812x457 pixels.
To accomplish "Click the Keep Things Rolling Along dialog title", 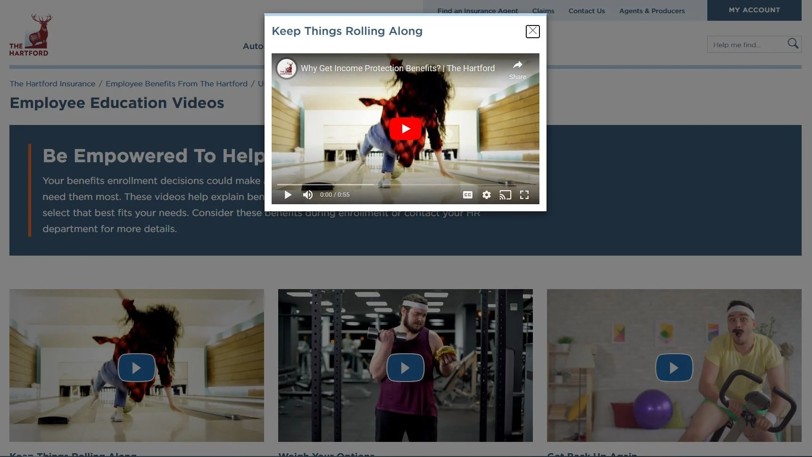I will pyautogui.click(x=347, y=31).
